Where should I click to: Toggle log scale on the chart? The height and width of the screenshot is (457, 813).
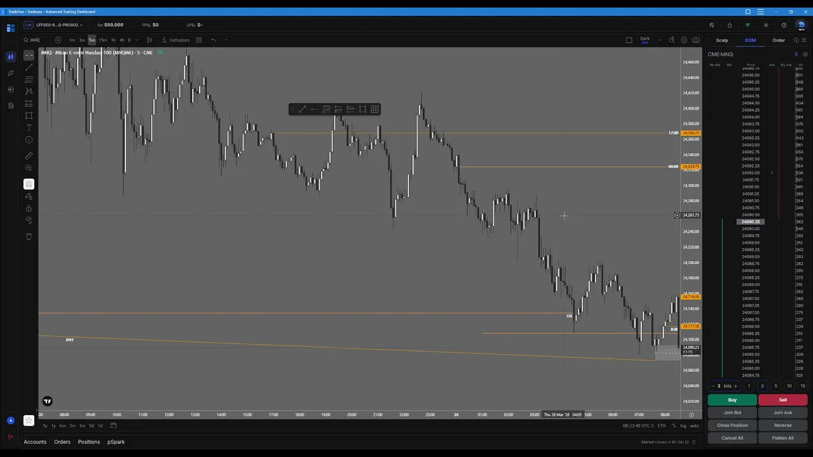point(683,426)
